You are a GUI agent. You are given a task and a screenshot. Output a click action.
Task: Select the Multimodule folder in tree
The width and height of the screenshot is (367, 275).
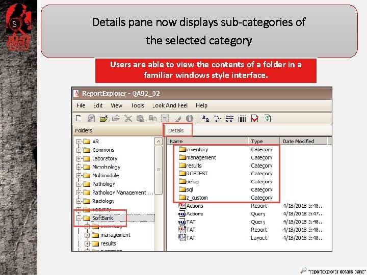click(x=106, y=175)
